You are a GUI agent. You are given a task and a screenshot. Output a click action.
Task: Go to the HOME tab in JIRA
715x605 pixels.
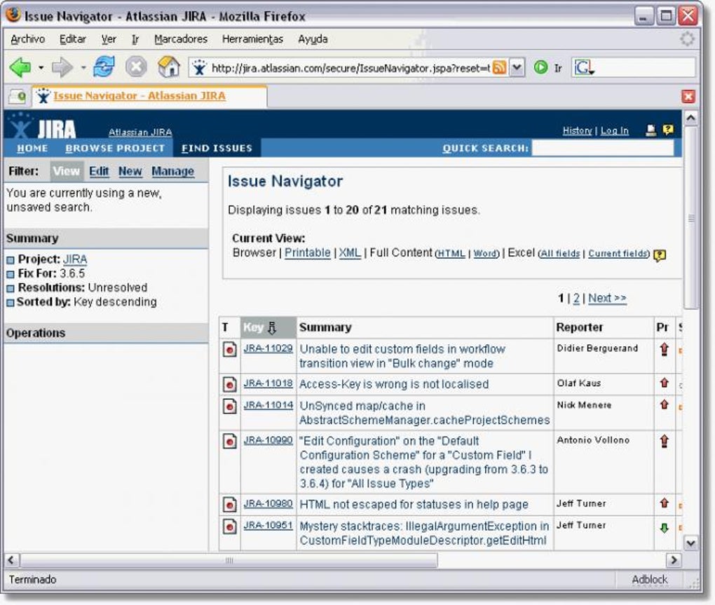tap(32, 148)
